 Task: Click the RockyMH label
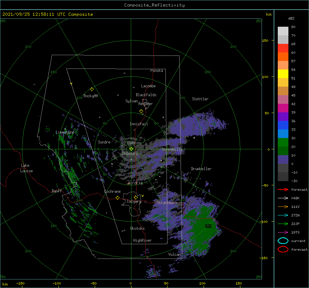(91, 96)
